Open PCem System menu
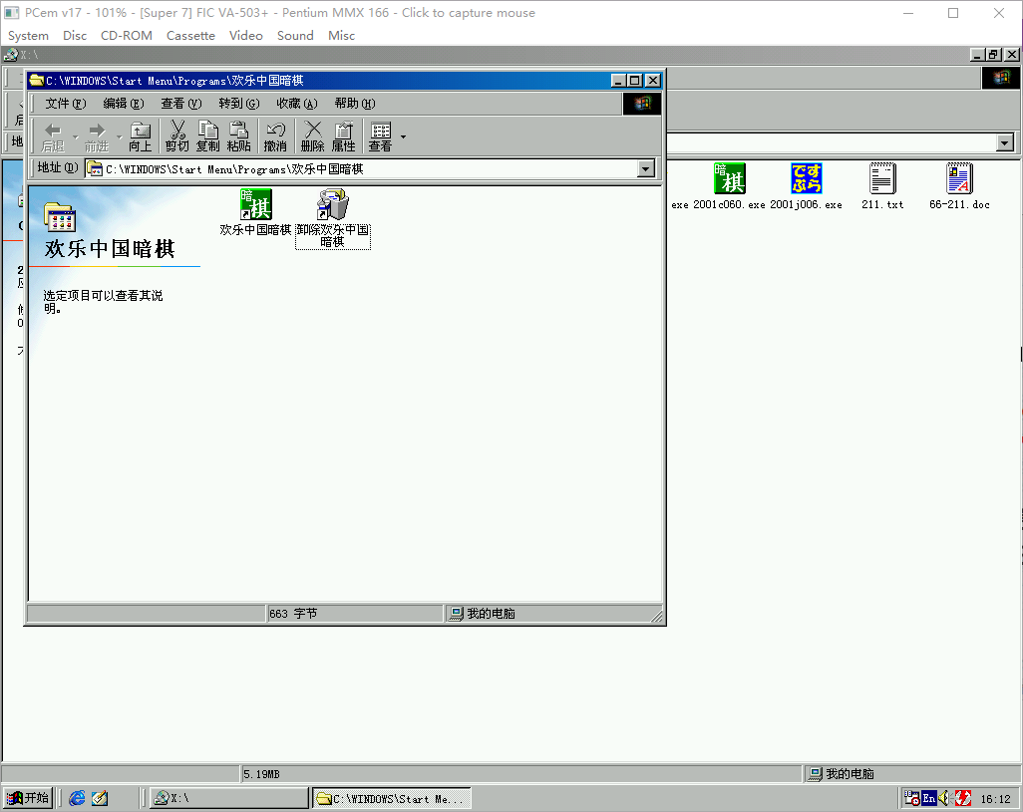This screenshot has width=1023, height=812. 28,36
